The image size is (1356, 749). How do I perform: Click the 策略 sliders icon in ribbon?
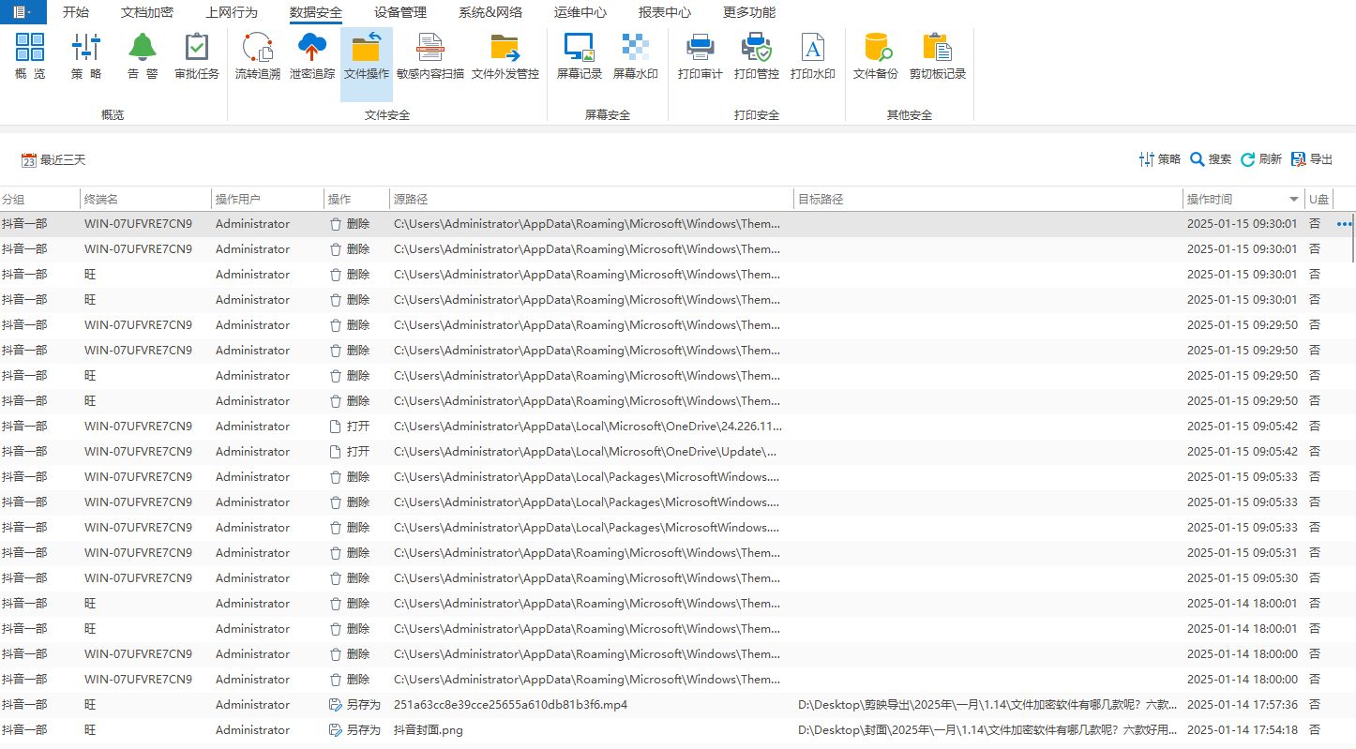coord(86,55)
